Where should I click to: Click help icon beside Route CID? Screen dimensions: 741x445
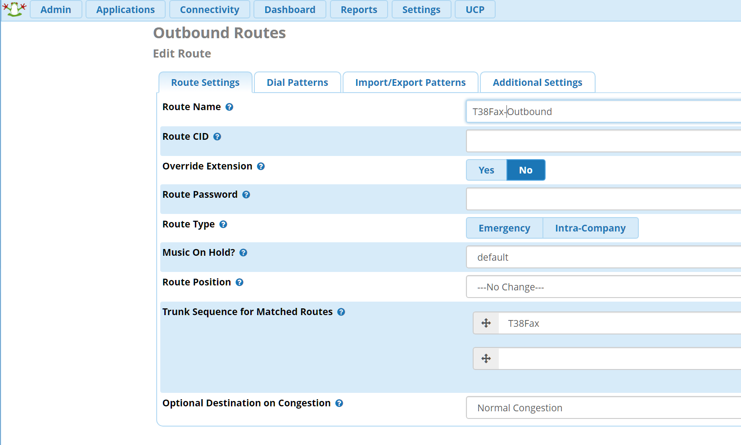point(217,137)
